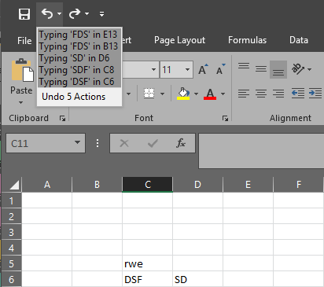
Task: Open the Borders dropdown arrow
Action: click(162, 94)
